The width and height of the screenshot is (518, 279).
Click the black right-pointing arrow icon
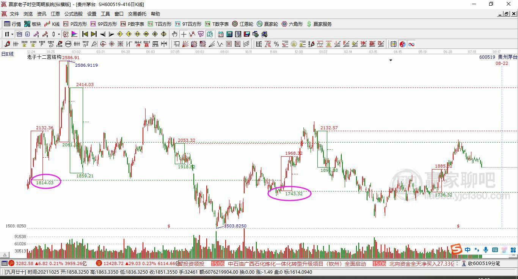(111, 34)
